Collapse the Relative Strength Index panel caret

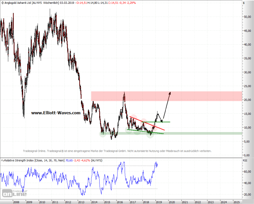[x=2, y=160]
